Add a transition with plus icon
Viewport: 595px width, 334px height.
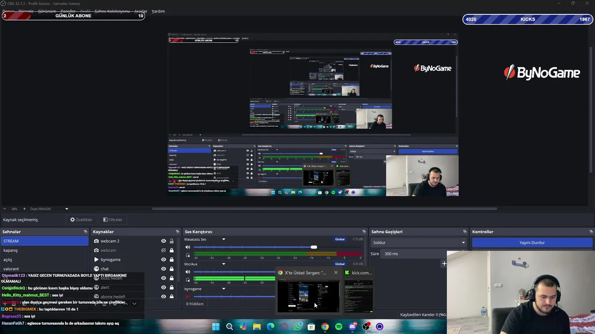(x=444, y=263)
